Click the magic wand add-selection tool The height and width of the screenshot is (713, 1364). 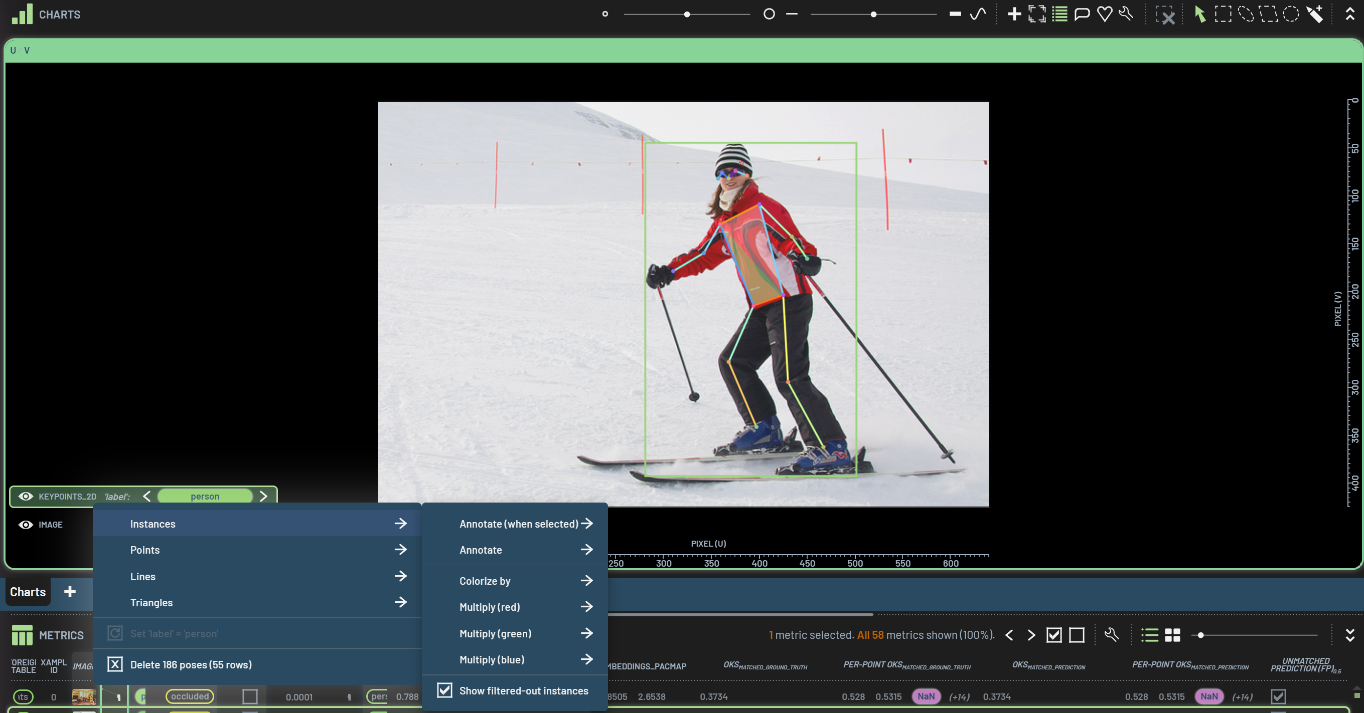(x=1314, y=15)
